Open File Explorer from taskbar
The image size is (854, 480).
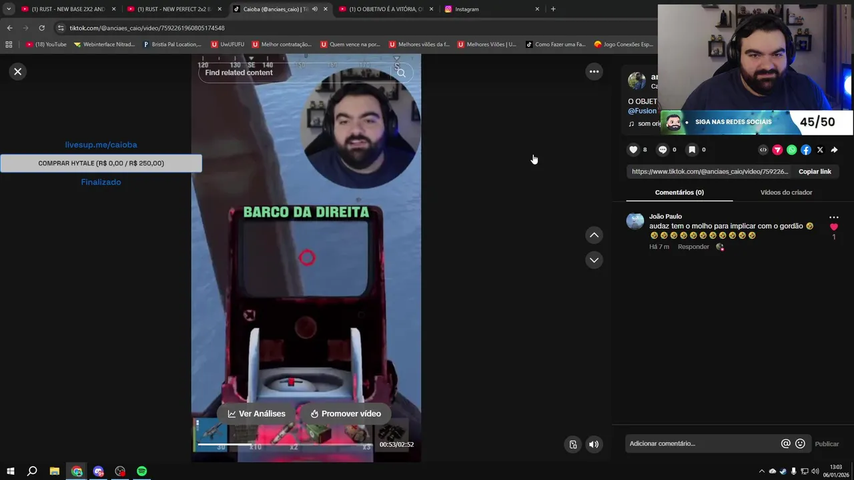[x=55, y=471]
